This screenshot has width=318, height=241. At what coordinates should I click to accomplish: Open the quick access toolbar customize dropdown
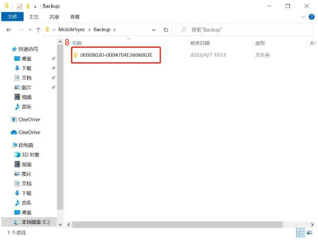click(35, 7)
